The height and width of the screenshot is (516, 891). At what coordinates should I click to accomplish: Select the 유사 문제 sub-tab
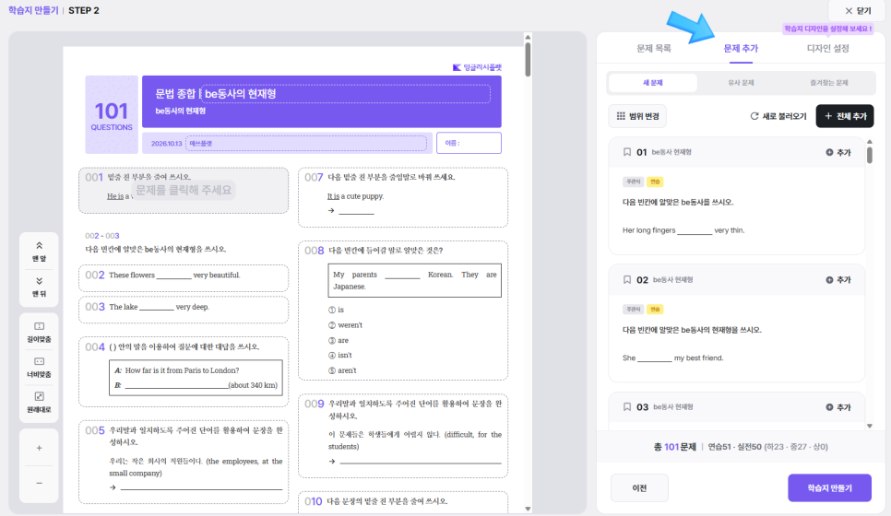[741, 83]
